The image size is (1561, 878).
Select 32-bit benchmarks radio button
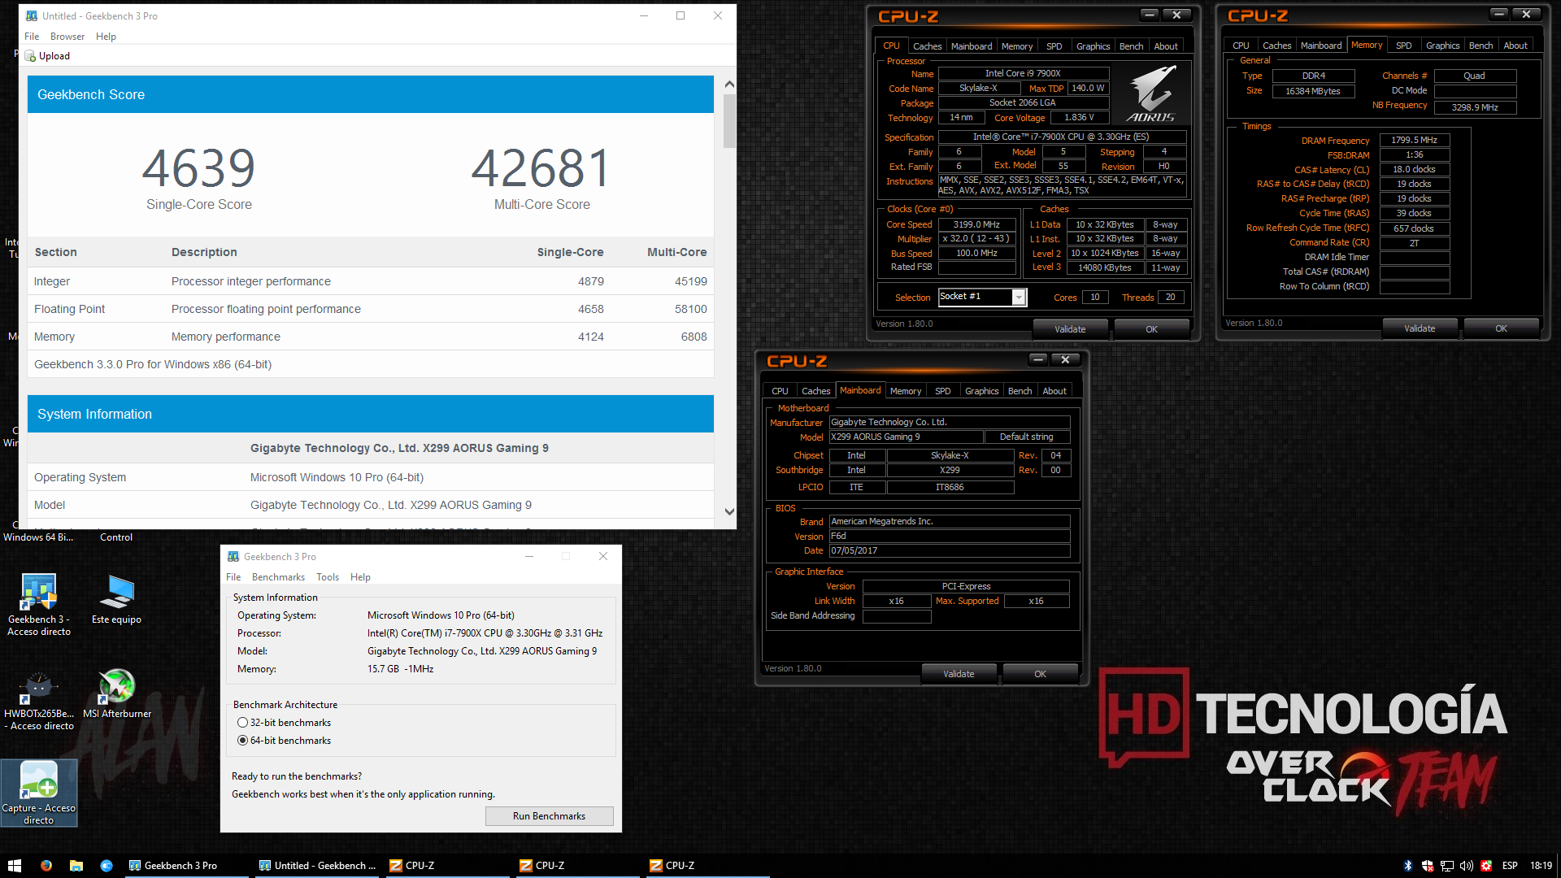pyautogui.click(x=242, y=723)
